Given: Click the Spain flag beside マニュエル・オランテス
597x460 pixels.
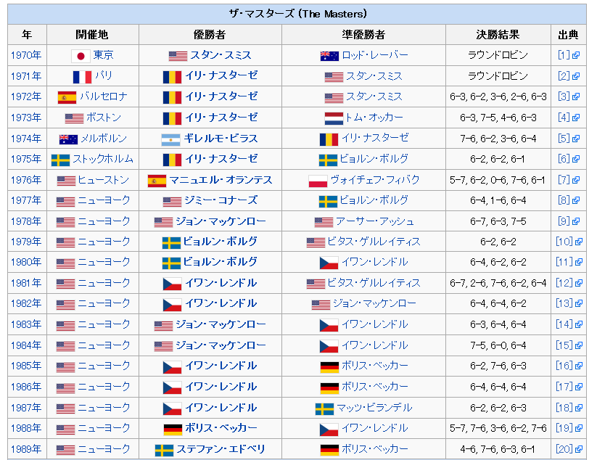Looking at the screenshot, I should pos(157,181).
